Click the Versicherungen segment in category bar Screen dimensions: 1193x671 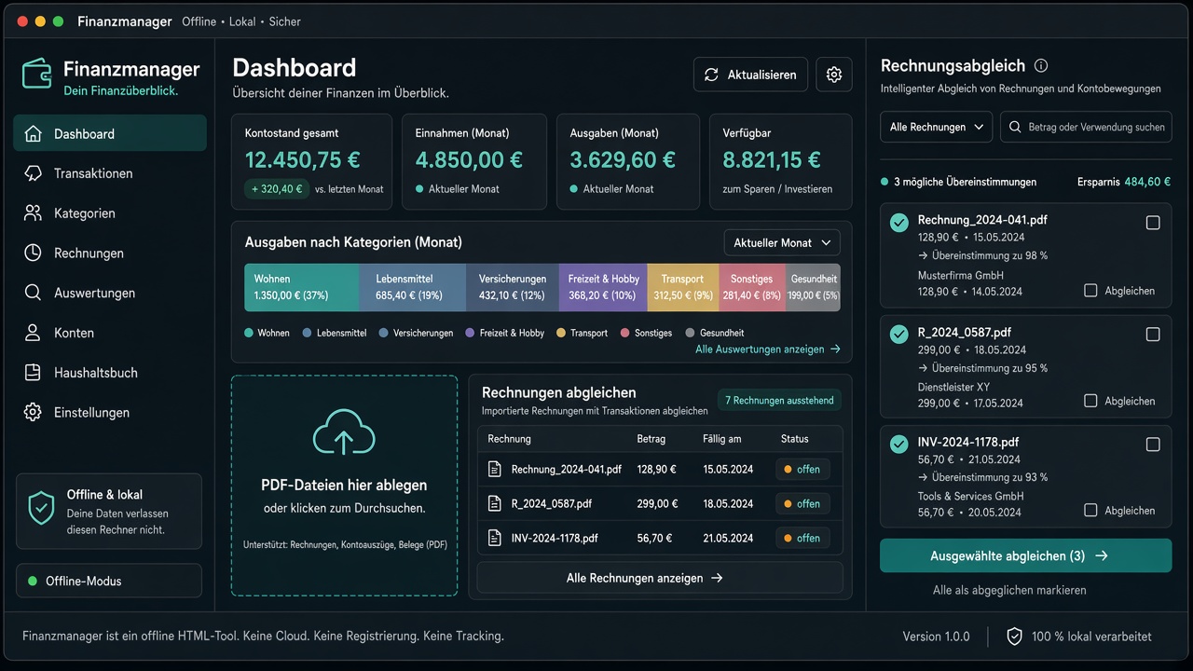[x=513, y=287]
